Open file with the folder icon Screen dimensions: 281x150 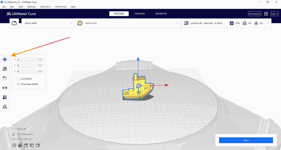14,23
